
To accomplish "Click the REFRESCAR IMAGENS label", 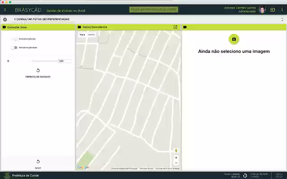I will tap(38, 77).
